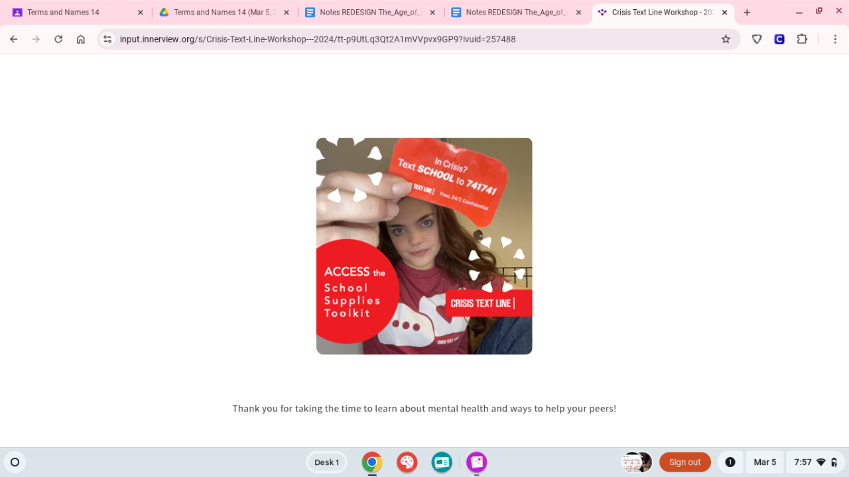
Task: Close the Crisis Text Line Workshop tab
Action: (x=724, y=13)
